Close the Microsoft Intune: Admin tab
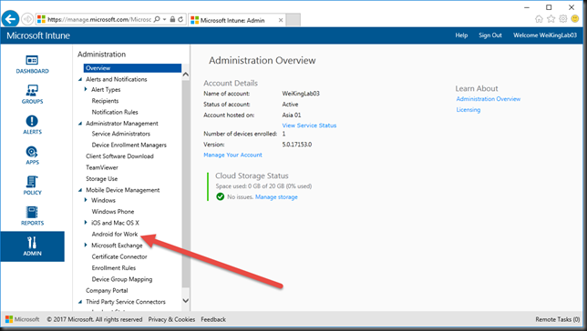The height and width of the screenshot is (331, 587). [x=281, y=20]
